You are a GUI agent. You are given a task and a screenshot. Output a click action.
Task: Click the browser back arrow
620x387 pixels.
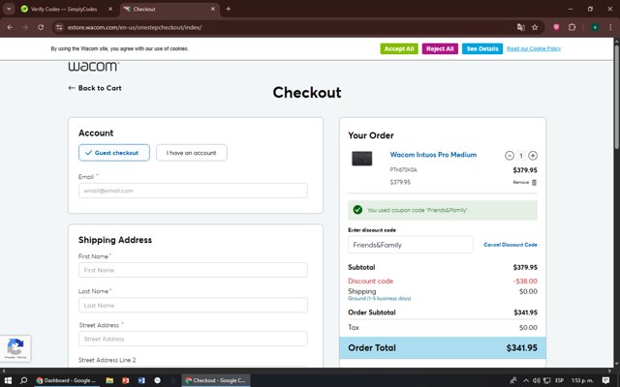10,27
